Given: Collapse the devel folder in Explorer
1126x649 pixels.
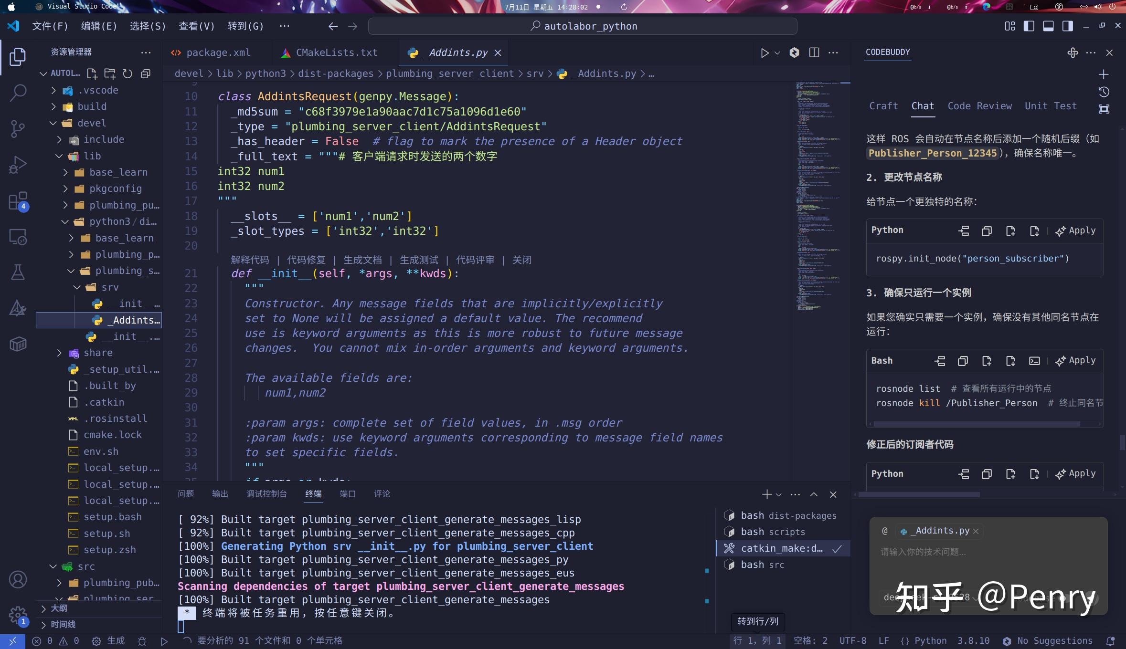Looking at the screenshot, I should pos(53,123).
